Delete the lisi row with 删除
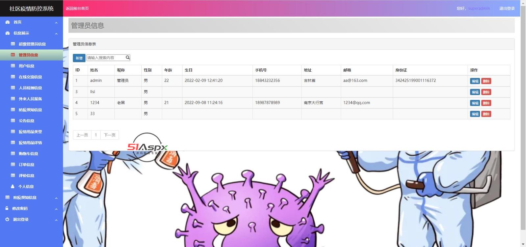 (486, 92)
